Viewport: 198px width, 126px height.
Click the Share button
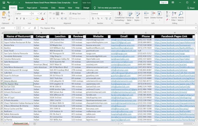[x=191, y=8]
